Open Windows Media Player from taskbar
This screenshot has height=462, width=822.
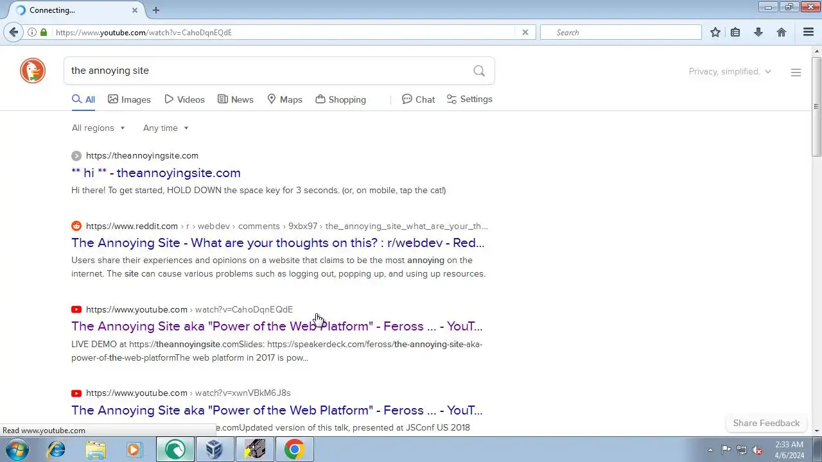click(x=134, y=449)
